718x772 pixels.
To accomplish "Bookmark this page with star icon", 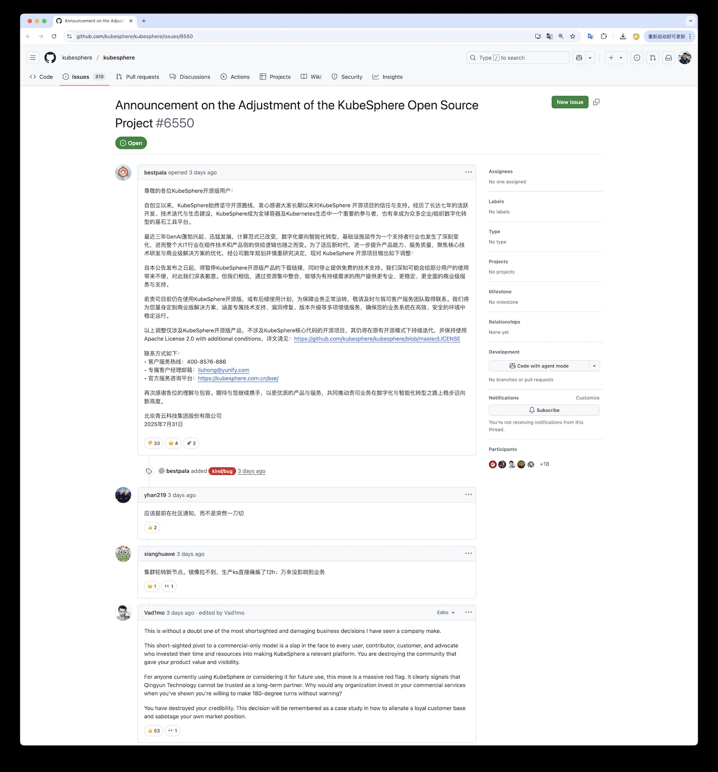I will click(x=573, y=36).
